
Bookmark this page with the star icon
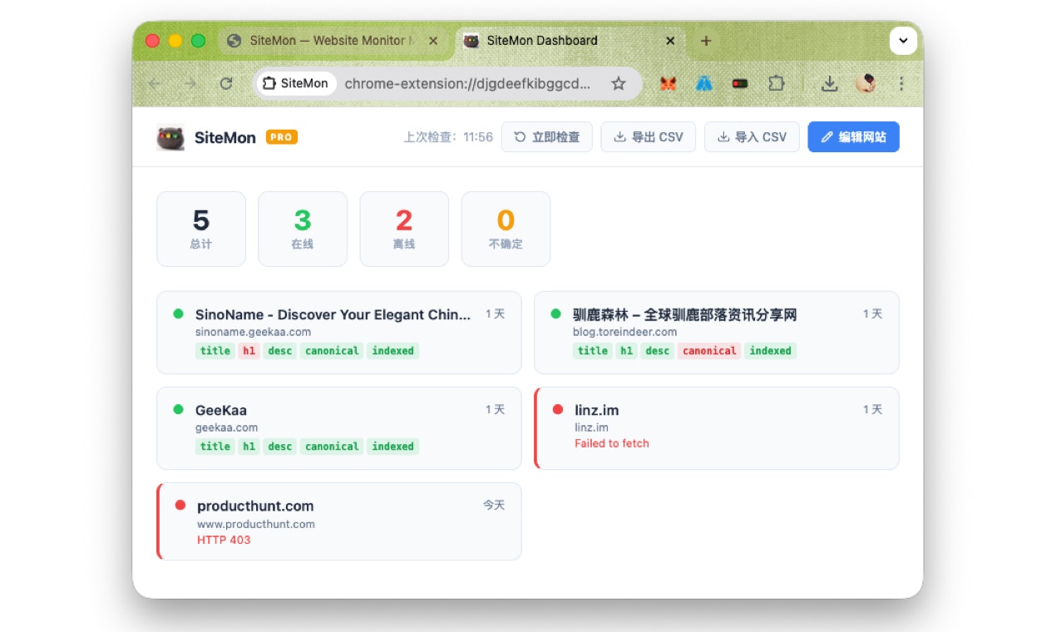click(618, 84)
